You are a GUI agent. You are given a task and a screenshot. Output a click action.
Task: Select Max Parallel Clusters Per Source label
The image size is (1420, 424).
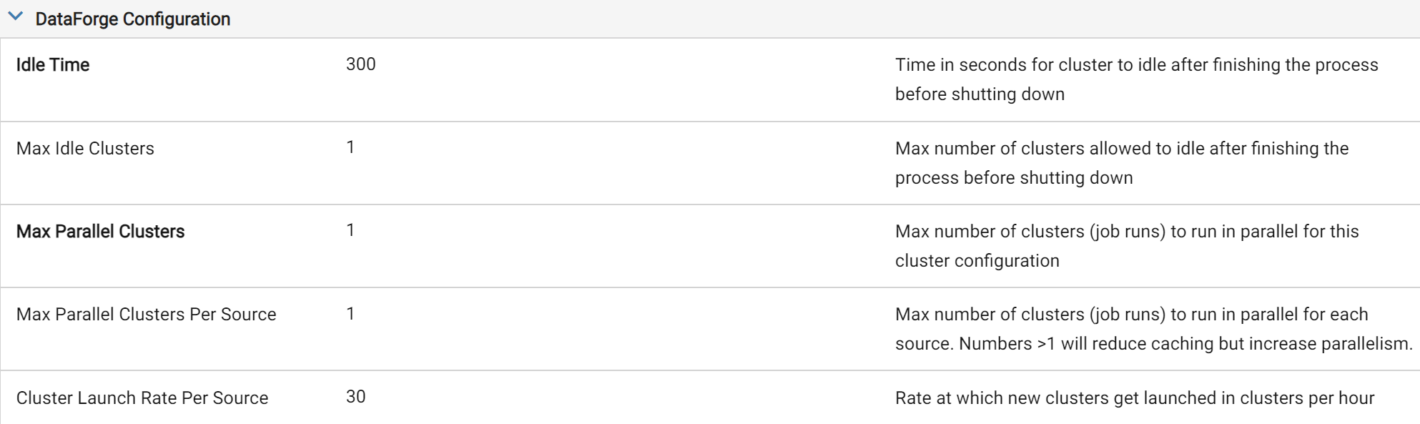coord(146,315)
